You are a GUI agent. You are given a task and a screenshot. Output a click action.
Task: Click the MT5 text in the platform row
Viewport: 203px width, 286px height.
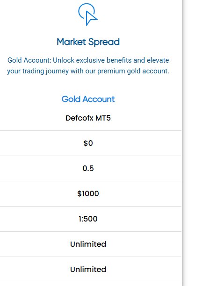(x=103, y=118)
